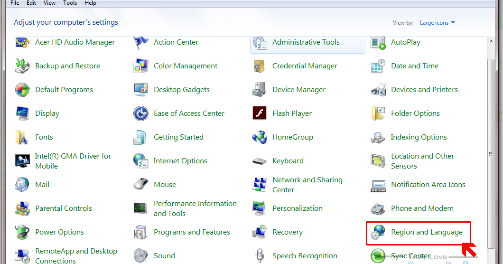
Task: Open the Date and Time link
Action: (415, 66)
